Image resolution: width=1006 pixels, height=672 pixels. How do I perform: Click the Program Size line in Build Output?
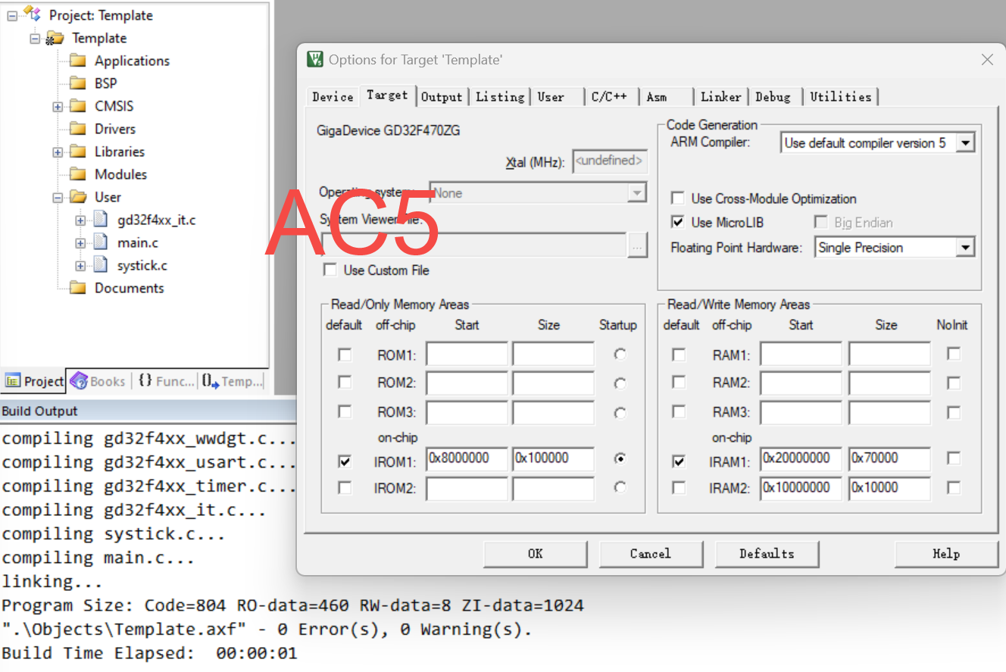pos(292,605)
